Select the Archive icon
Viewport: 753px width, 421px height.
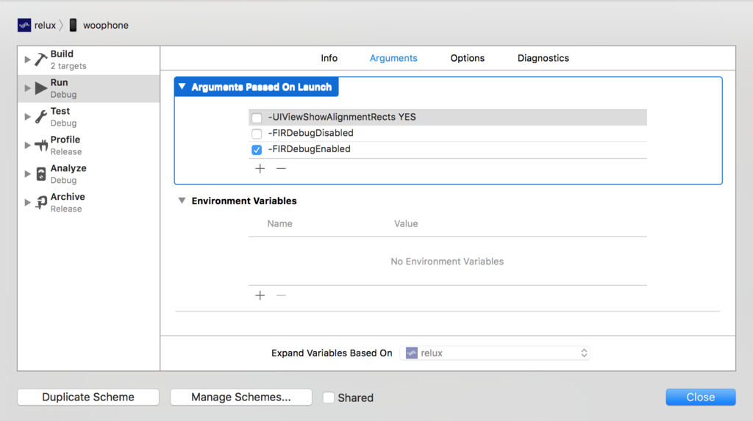point(41,202)
